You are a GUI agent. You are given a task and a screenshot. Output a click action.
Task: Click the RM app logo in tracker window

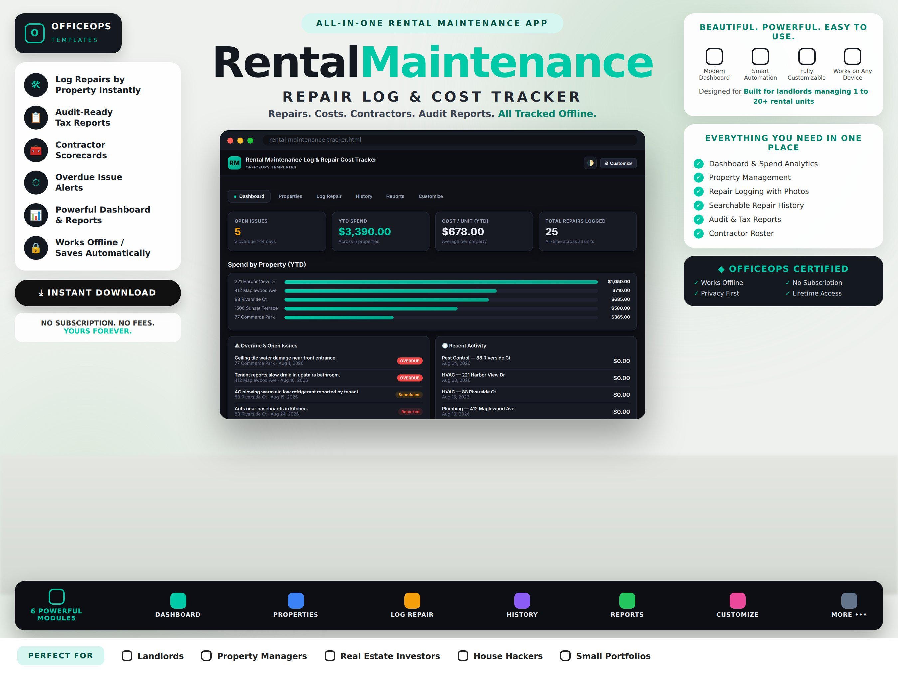[x=235, y=163]
